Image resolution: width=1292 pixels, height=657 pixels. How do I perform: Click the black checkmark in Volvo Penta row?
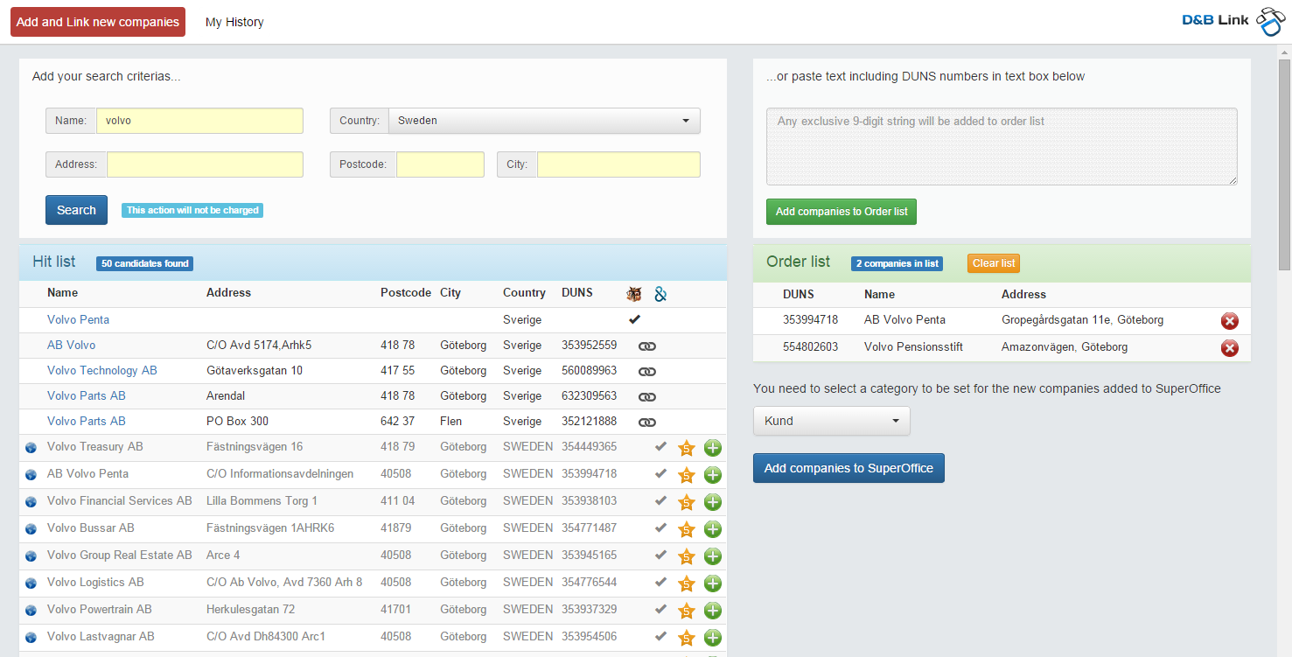click(x=634, y=319)
